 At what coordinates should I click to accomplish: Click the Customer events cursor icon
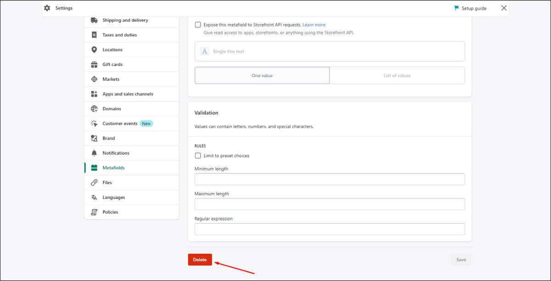[x=94, y=124]
